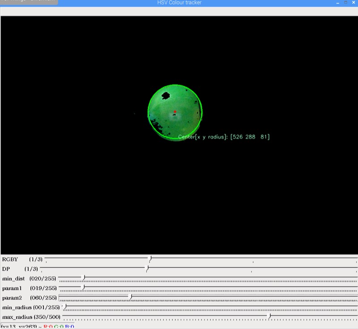Click the RGBY slider handle
Image resolution: width=358 pixels, height=329 pixels.
pyautogui.click(x=150, y=259)
